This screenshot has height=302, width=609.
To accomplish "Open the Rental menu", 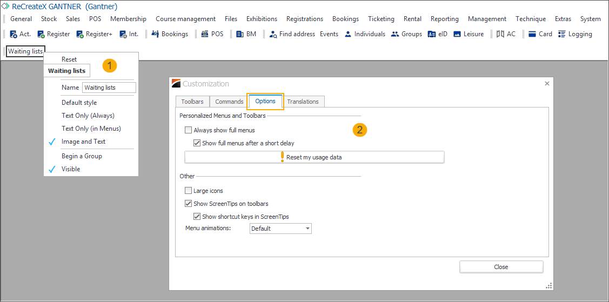I will click(412, 18).
